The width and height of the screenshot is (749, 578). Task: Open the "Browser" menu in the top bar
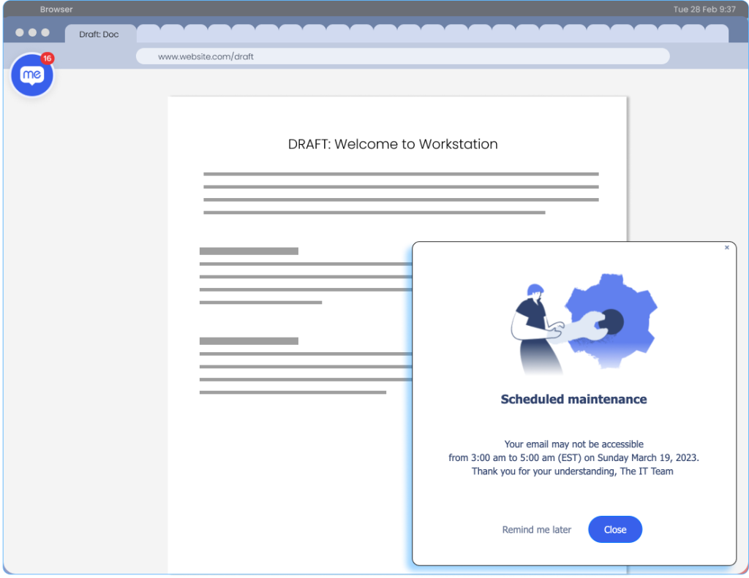[x=56, y=9]
